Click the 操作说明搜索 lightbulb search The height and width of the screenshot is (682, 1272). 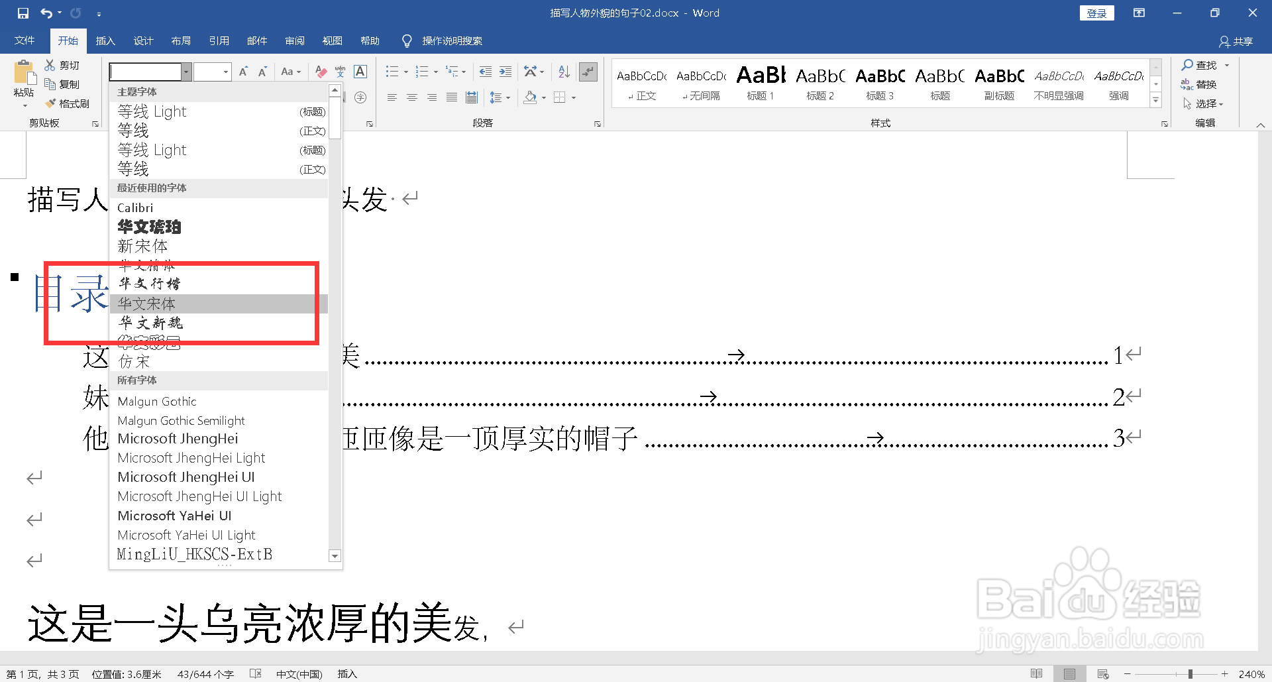pos(443,41)
